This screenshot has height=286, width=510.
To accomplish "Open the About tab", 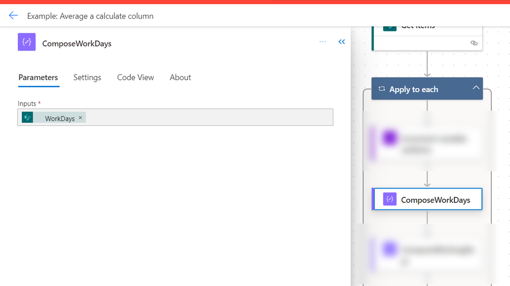I will click(180, 77).
